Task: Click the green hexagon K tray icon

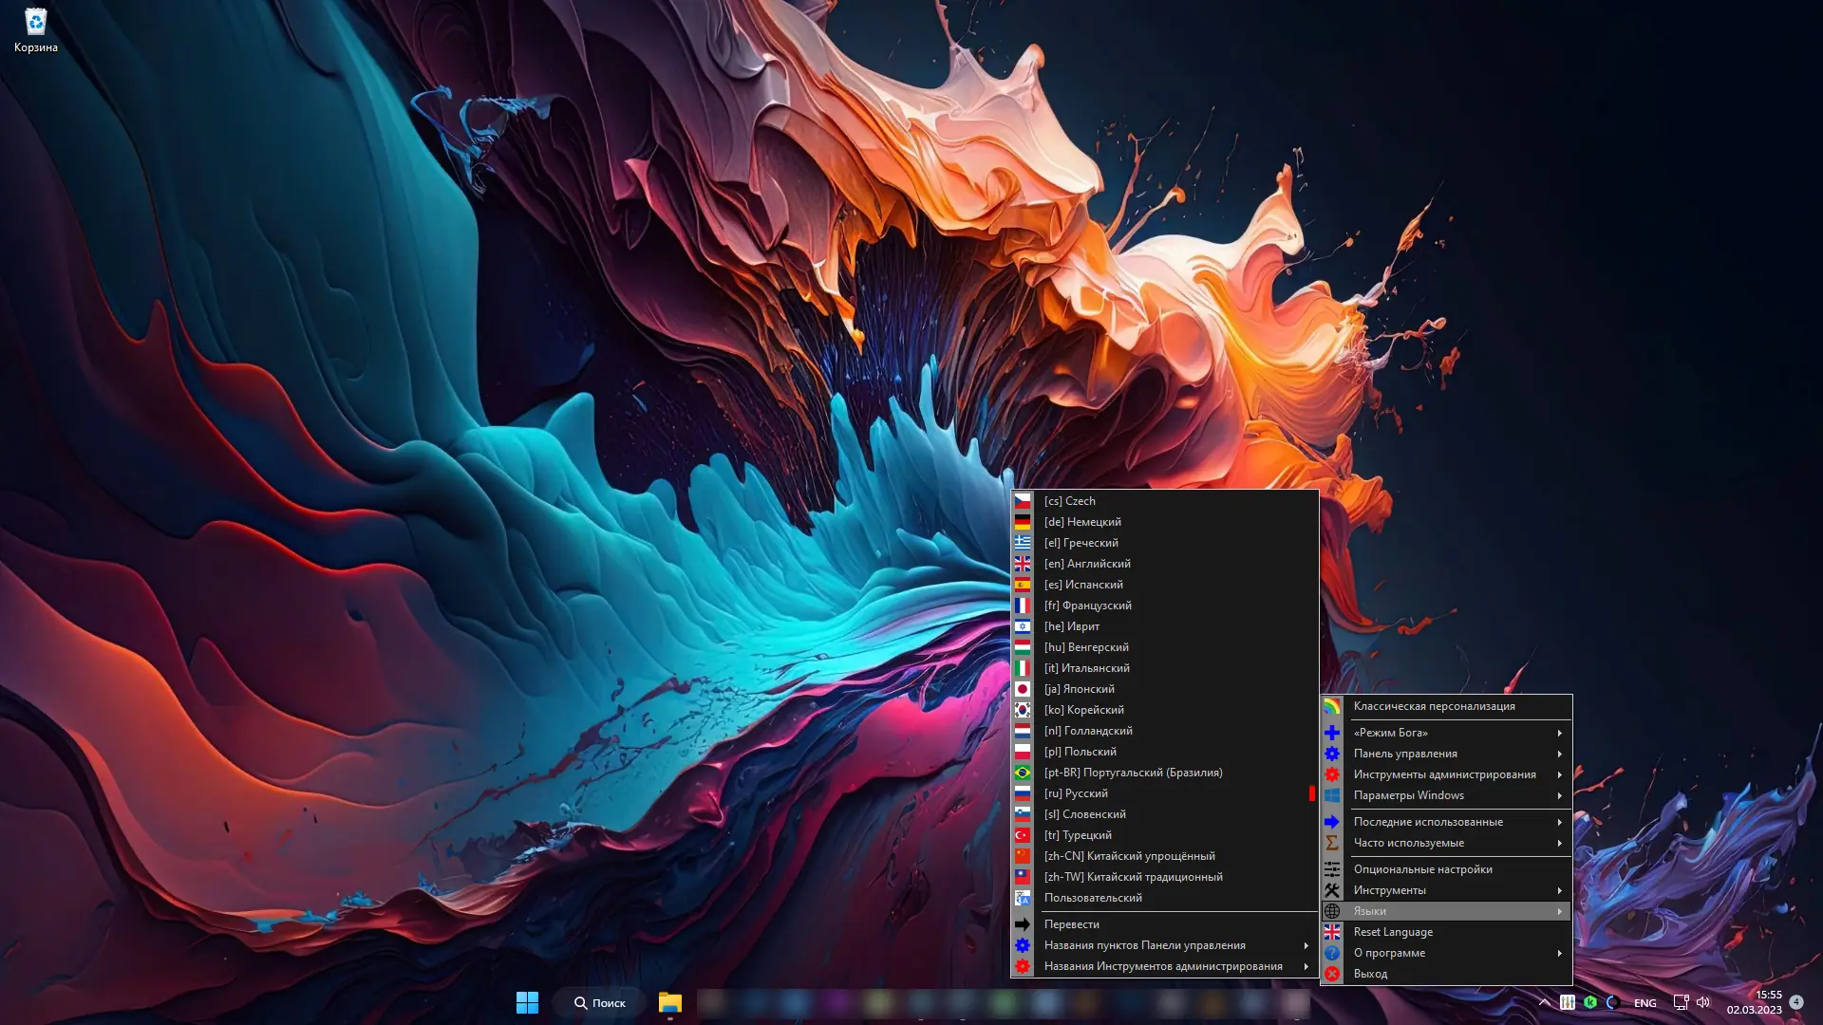Action: point(1590,1002)
